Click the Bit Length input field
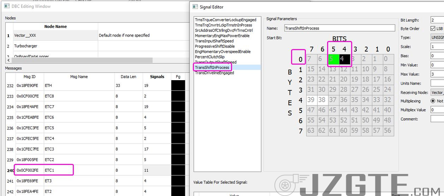This screenshot has height=196, width=444. pyautogui.click(x=437, y=20)
